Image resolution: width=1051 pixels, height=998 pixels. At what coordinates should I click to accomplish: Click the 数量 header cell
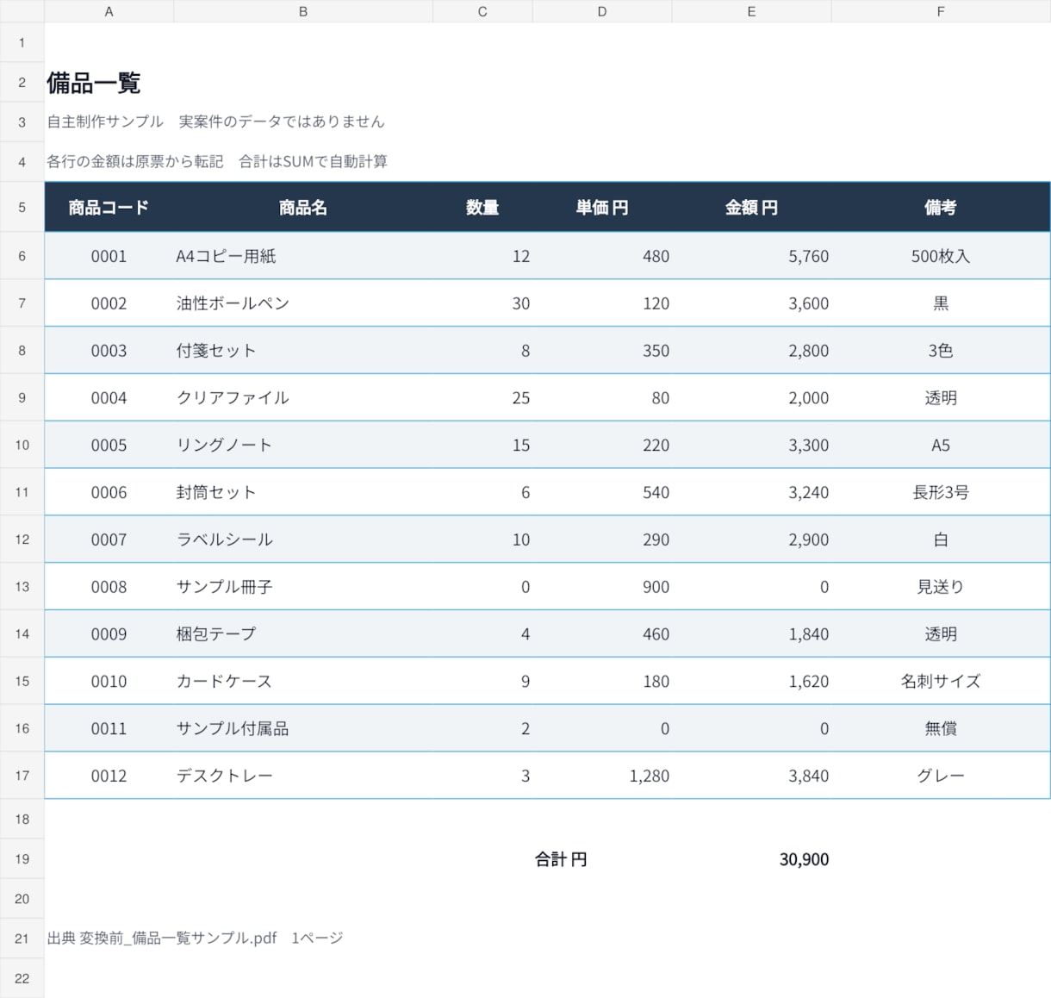point(482,207)
